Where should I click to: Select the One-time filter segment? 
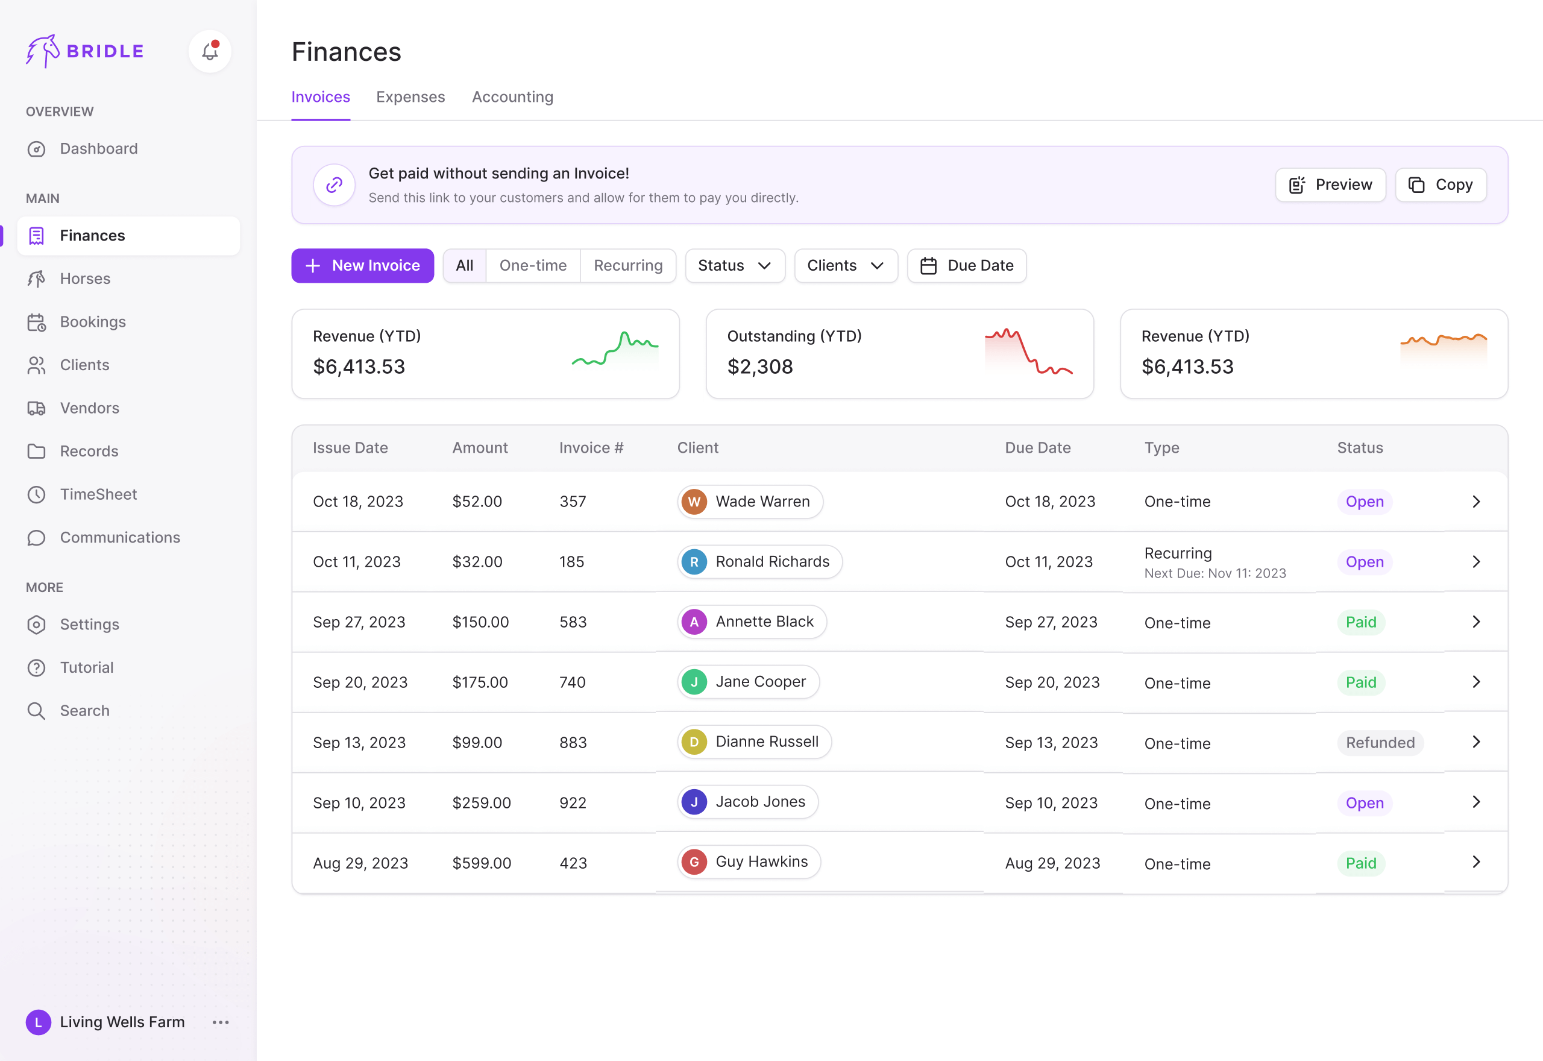pyautogui.click(x=533, y=266)
